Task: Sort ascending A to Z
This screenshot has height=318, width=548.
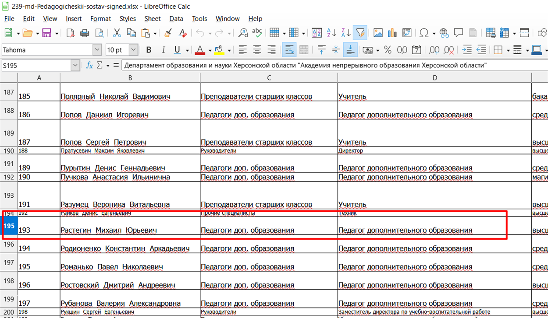Action: (x=331, y=33)
